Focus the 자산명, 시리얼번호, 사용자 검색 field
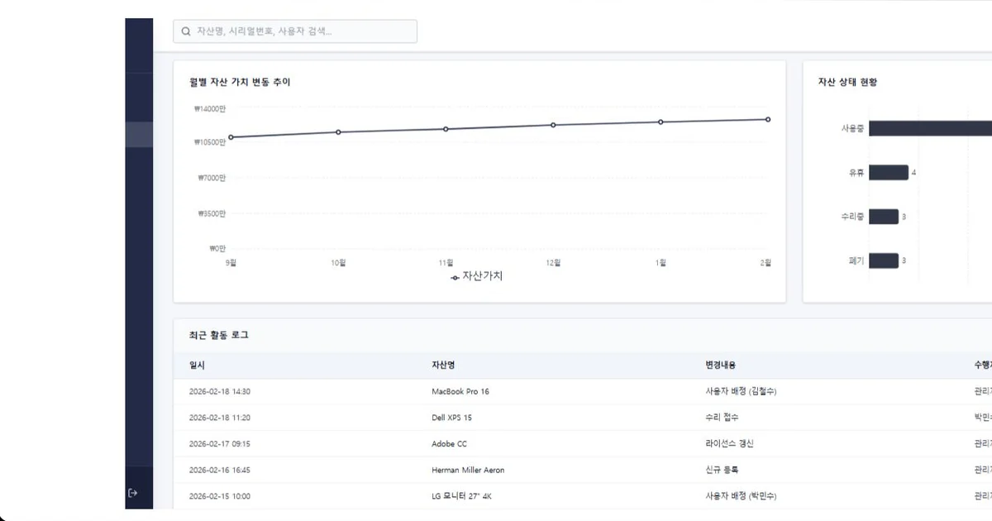992x521 pixels. pyautogui.click(x=295, y=31)
